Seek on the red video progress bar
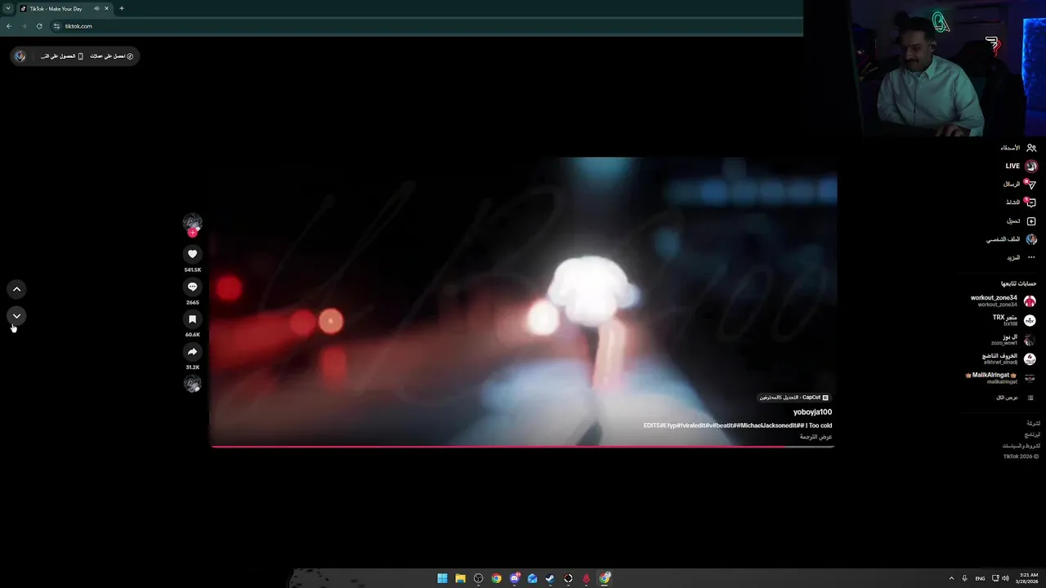Image resolution: width=1046 pixels, height=588 pixels. (522, 446)
